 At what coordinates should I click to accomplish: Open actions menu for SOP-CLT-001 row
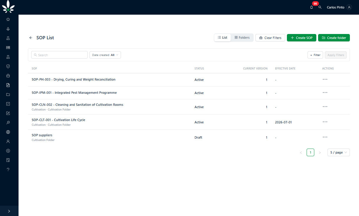(x=325, y=122)
